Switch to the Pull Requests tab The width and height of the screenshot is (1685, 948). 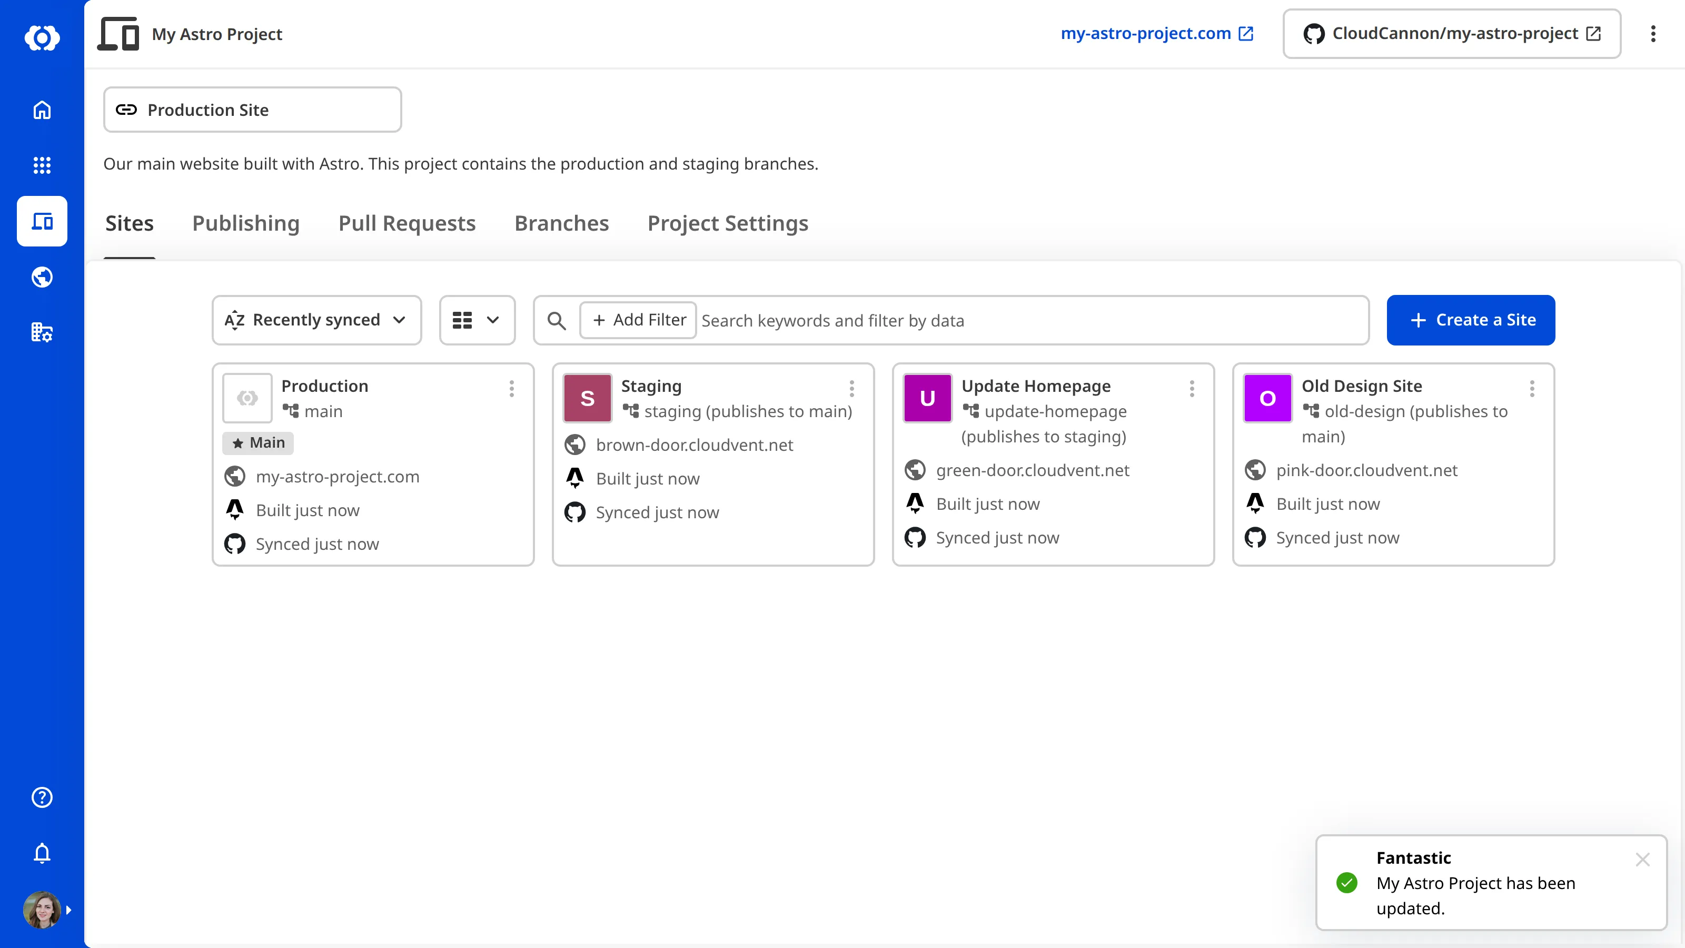[407, 224]
